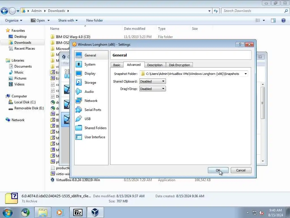Screen dimensions: 290x218
Task: Show hidden tray icons arrow
Action: click(248, 213)
